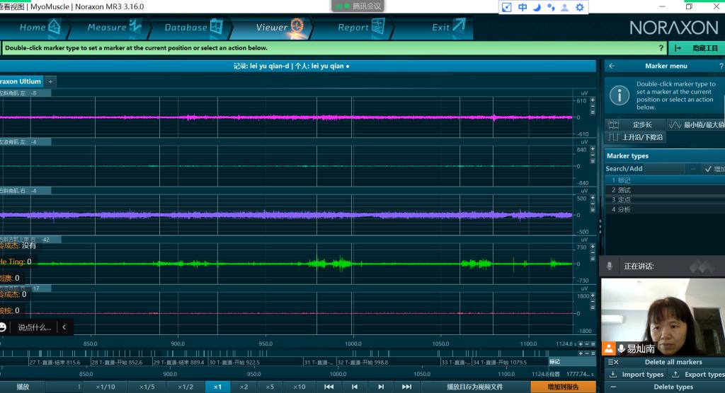The width and height of the screenshot is (725, 393).
Task: Set playback speed to ×1/2
Action: tap(185, 387)
